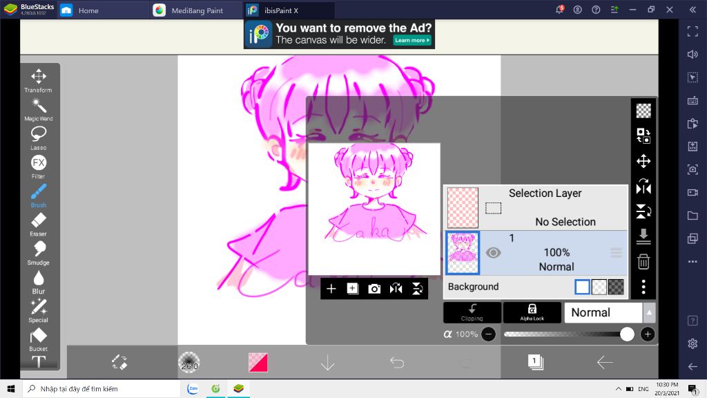Viewport: 707px width, 398px height.
Task: Click the canvas preview thumbnail
Action: (x=374, y=209)
